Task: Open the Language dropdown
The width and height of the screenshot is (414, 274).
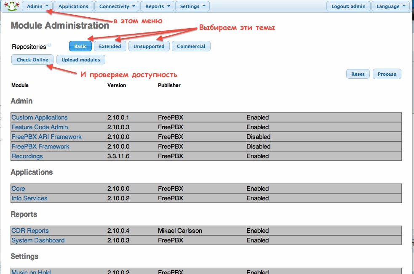Action: (390, 6)
